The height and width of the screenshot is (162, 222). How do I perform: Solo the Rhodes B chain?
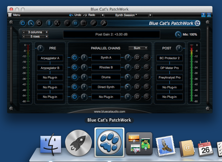point(147,67)
